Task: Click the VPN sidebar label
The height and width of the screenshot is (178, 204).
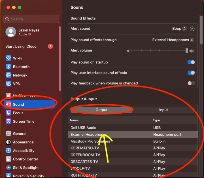Action: tap(17, 84)
